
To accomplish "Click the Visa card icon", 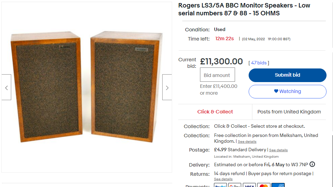I will pyautogui.click(x=249, y=185).
